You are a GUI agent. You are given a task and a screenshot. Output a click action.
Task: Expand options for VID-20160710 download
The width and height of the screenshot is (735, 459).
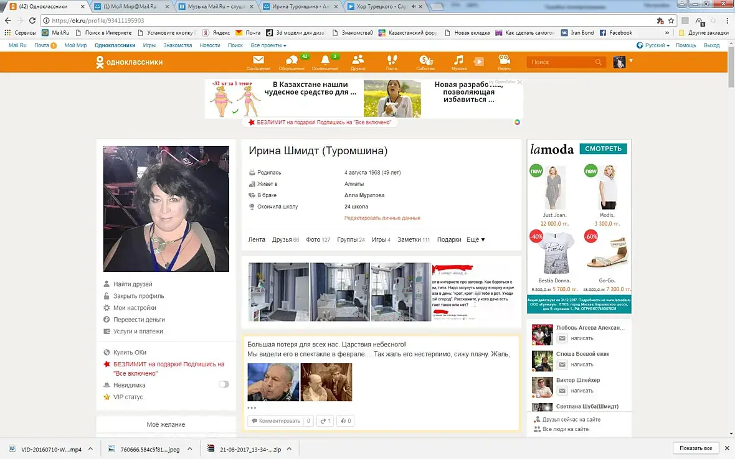(90, 448)
